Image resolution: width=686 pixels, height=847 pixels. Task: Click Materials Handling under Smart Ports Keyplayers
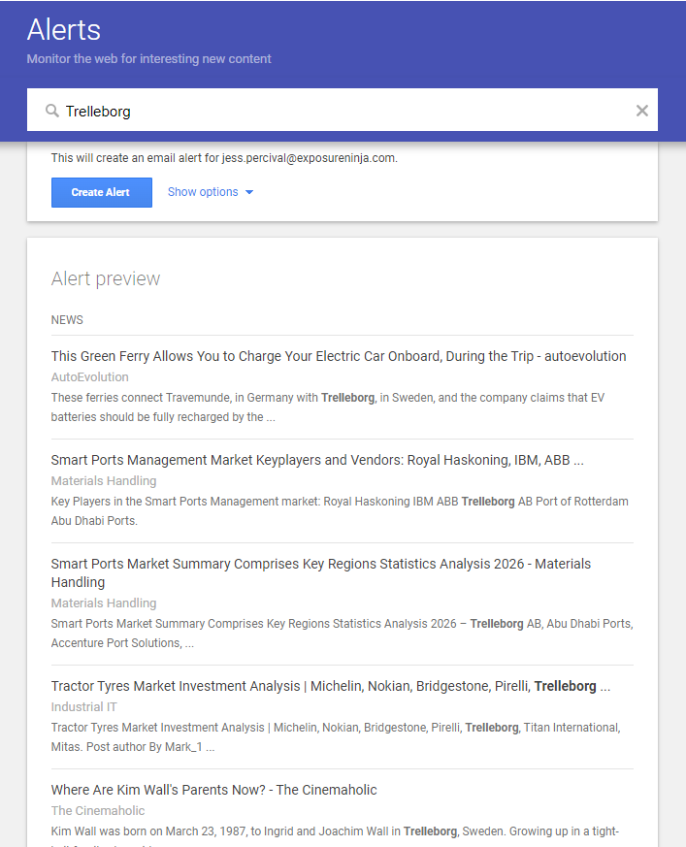click(x=104, y=481)
